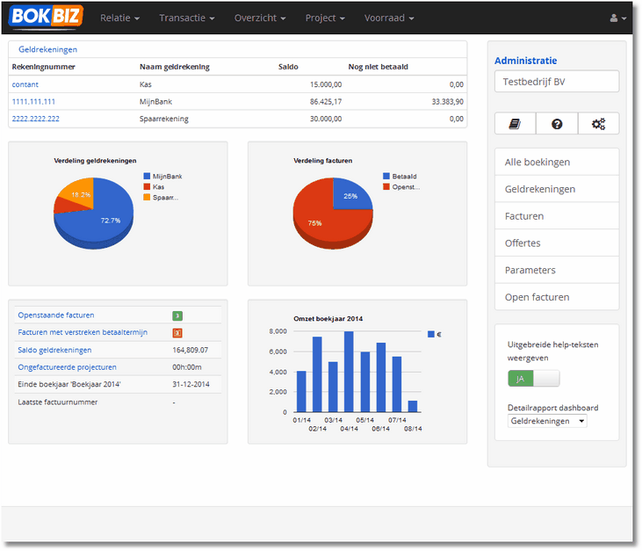This screenshot has height=551, width=642.
Task: Click the book icon button
Action: point(516,124)
